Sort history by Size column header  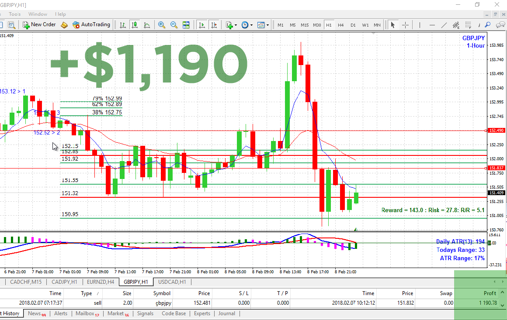127,293
